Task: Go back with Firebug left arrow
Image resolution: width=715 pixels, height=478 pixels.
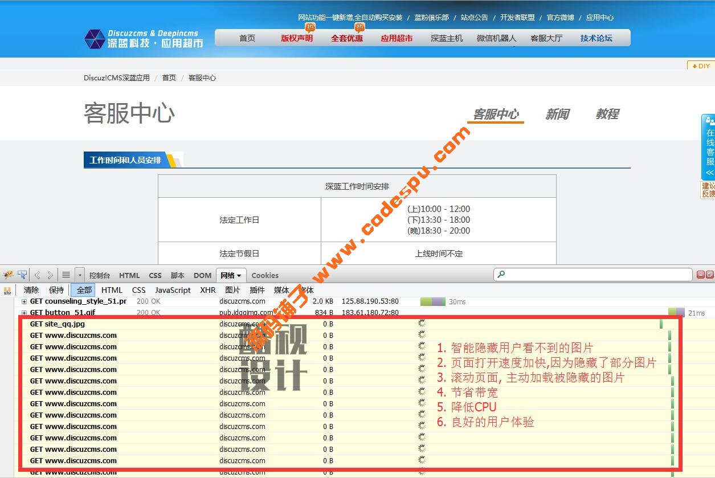Action: pos(38,275)
